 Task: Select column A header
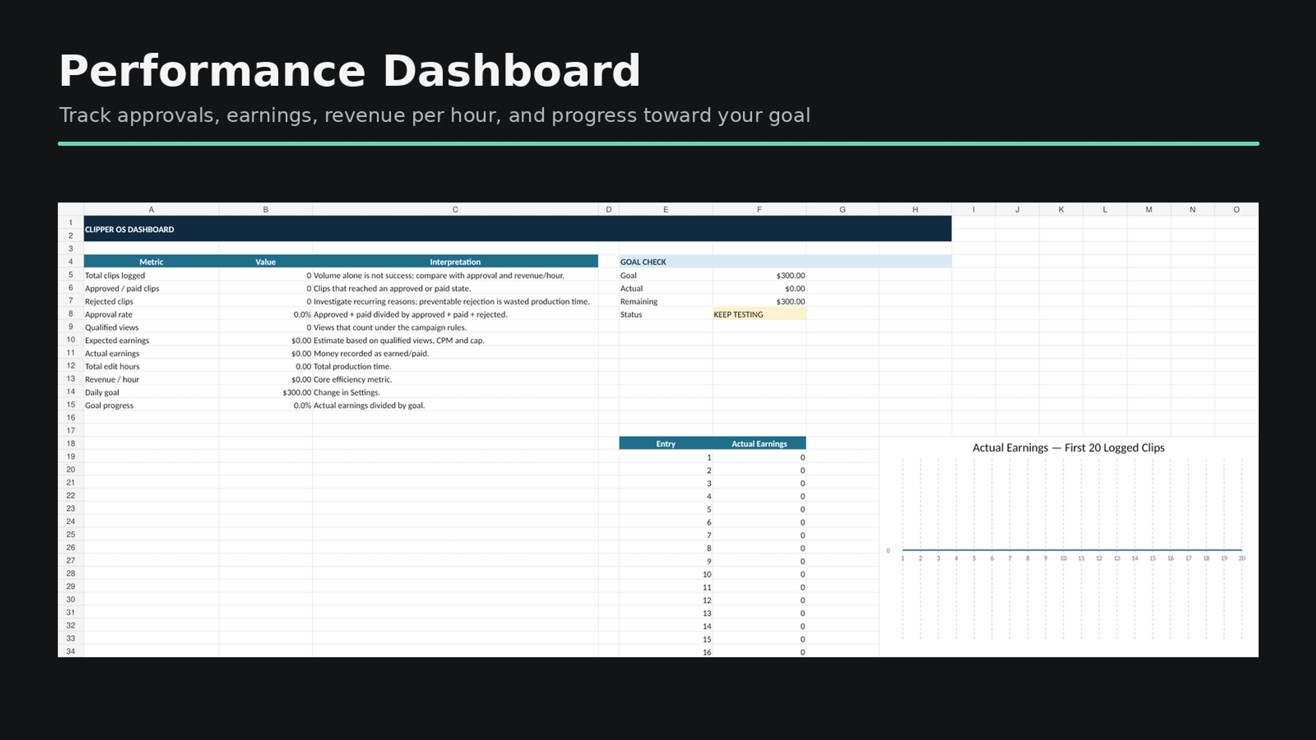tap(151, 209)
